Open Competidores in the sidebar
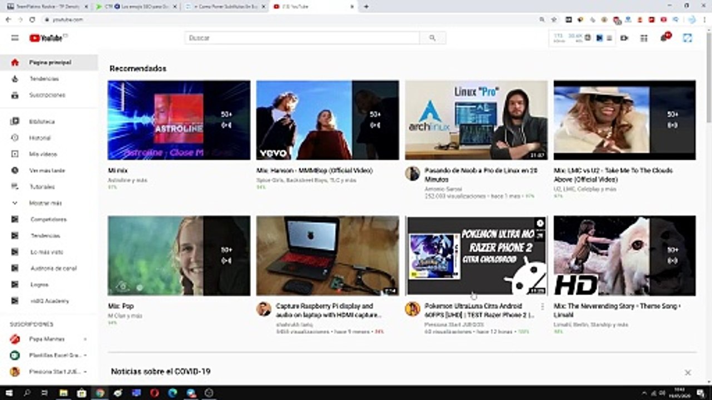The height and width of the screenshot is (400, 712). [49, 219]
